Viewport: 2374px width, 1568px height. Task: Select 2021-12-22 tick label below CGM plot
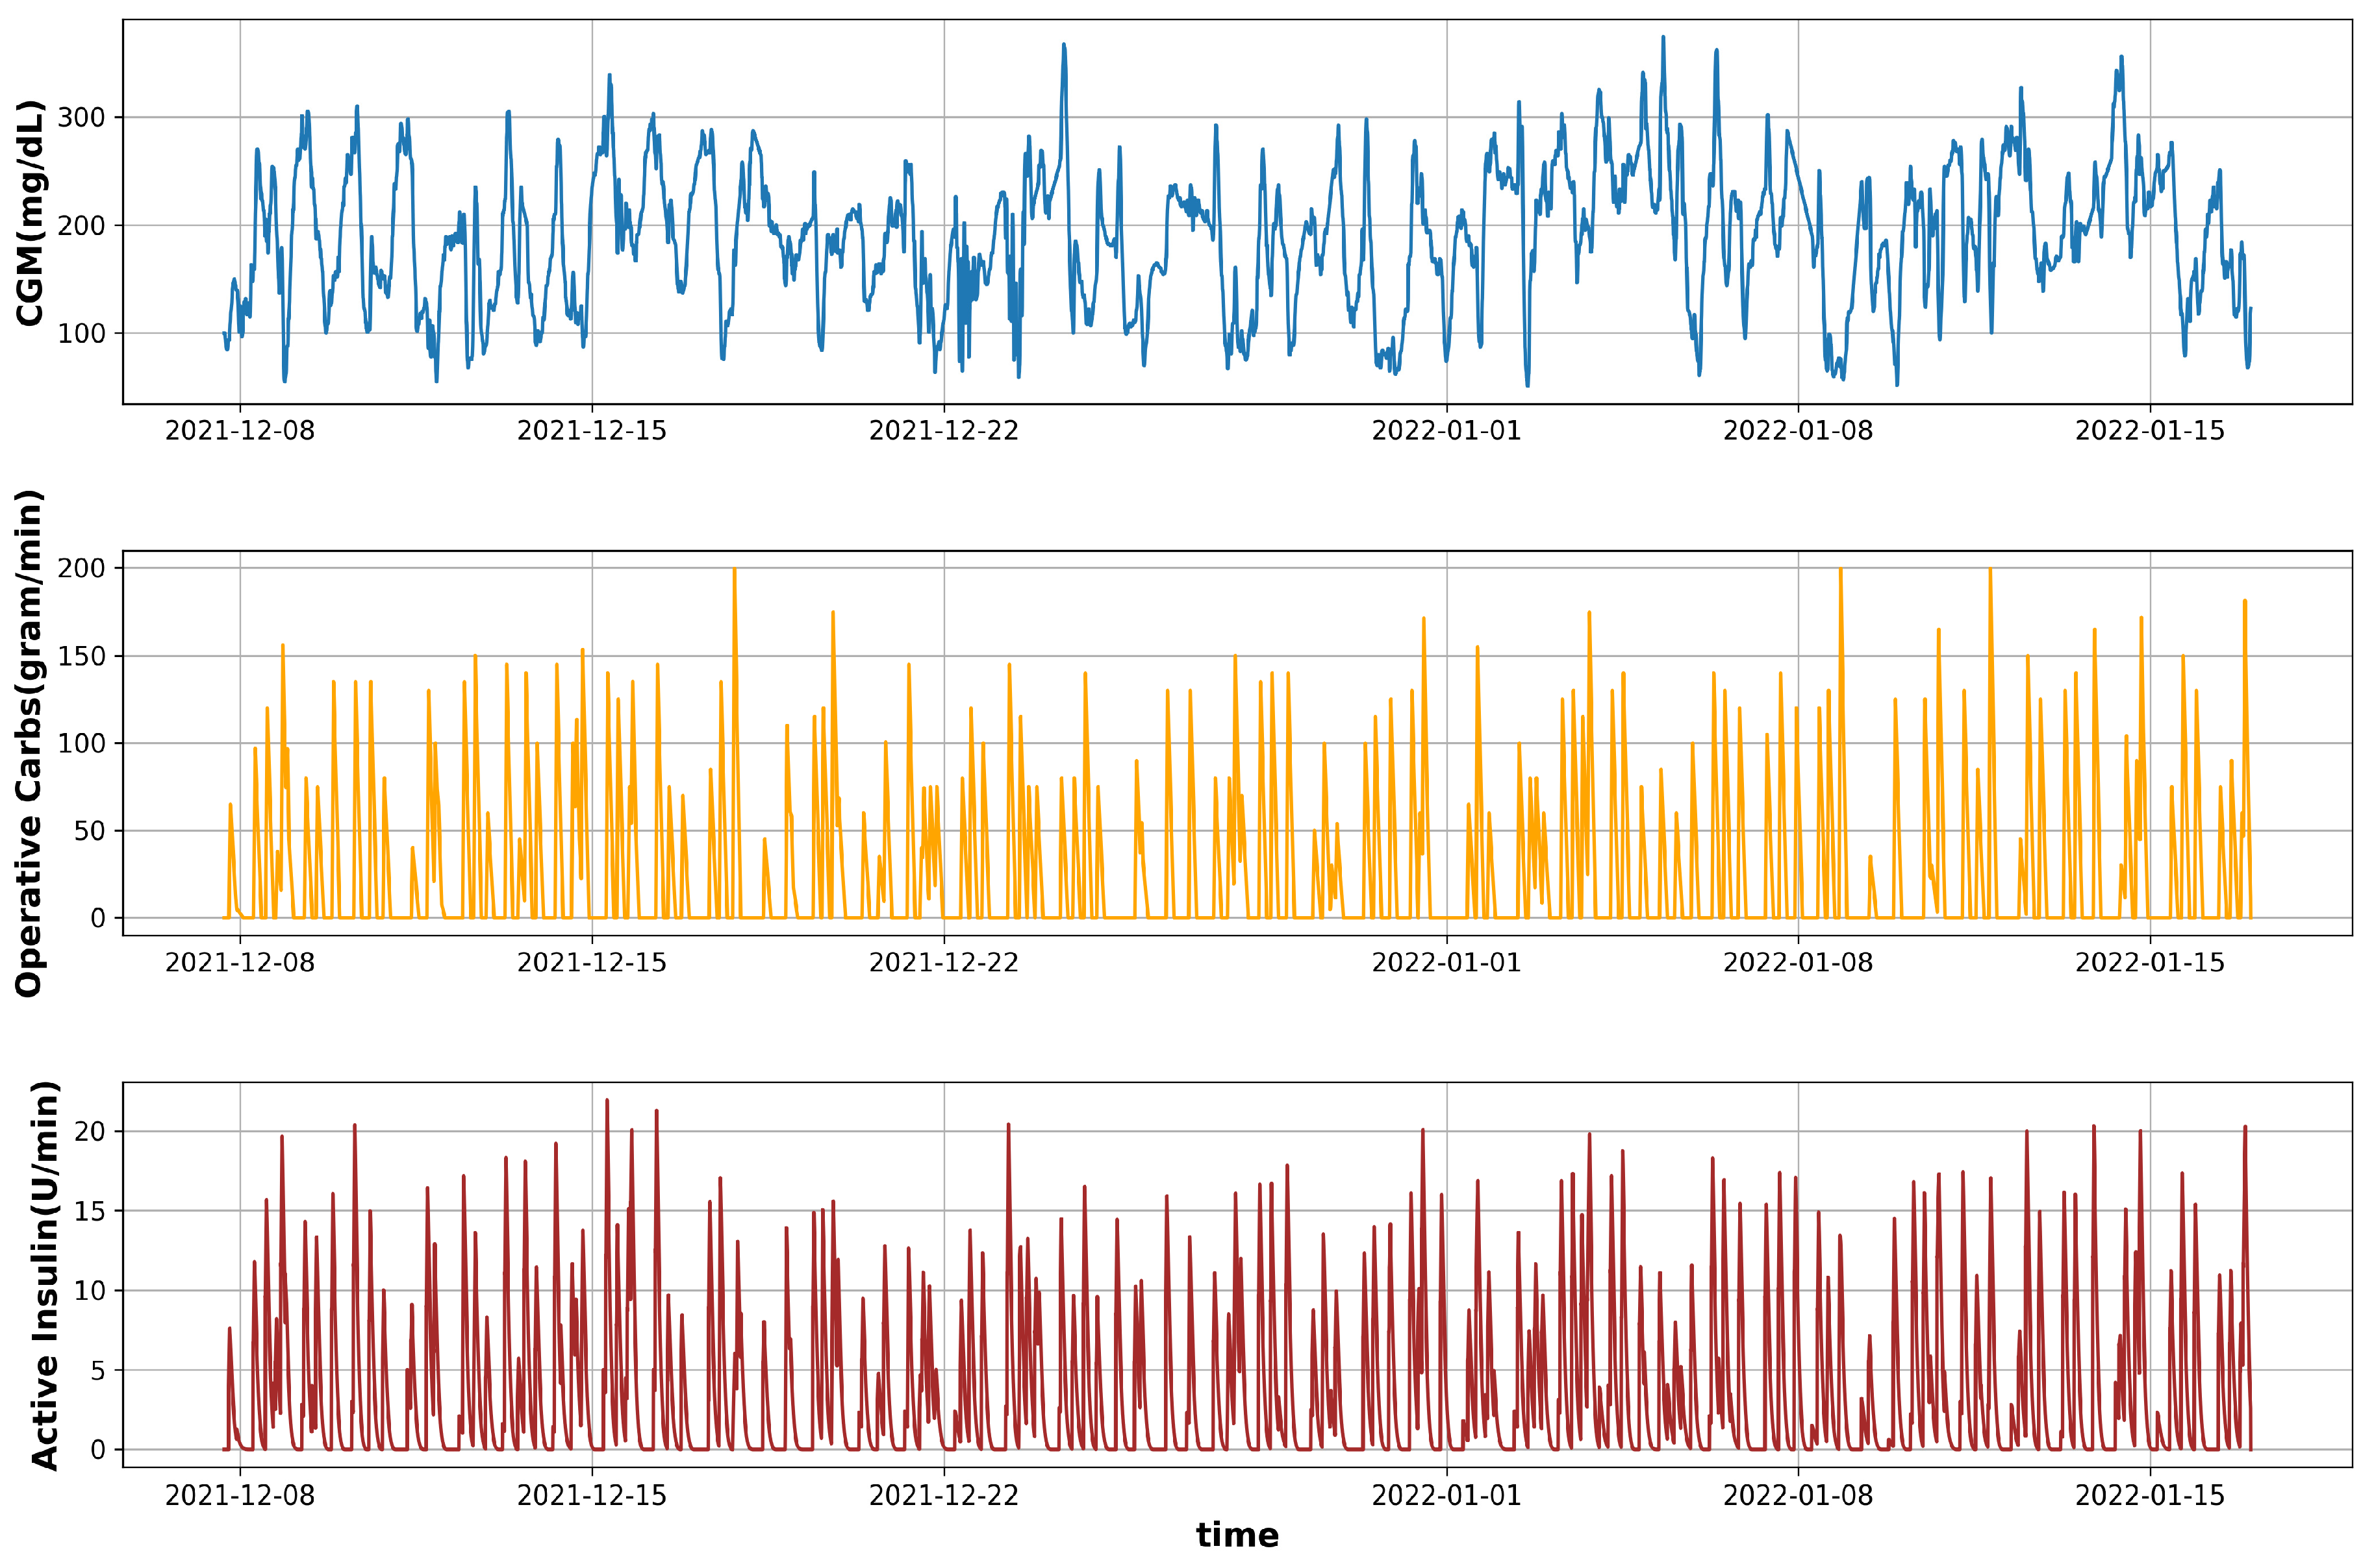[943, 431]
